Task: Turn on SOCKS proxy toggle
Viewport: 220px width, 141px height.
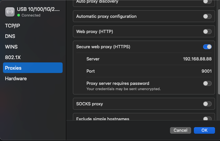Action: pos(207,104)
